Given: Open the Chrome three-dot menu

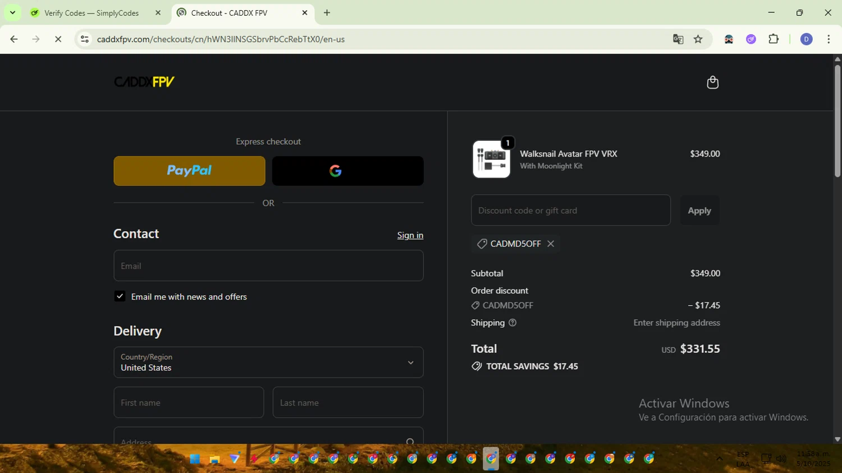Looking at the screenshot, I should click(829, 39).
